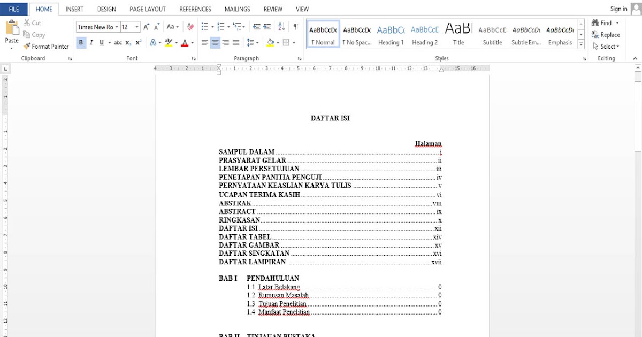Screen dimensions: 642x337
Task: Open the INSERT ribbon tab
Action: [74, 9]
